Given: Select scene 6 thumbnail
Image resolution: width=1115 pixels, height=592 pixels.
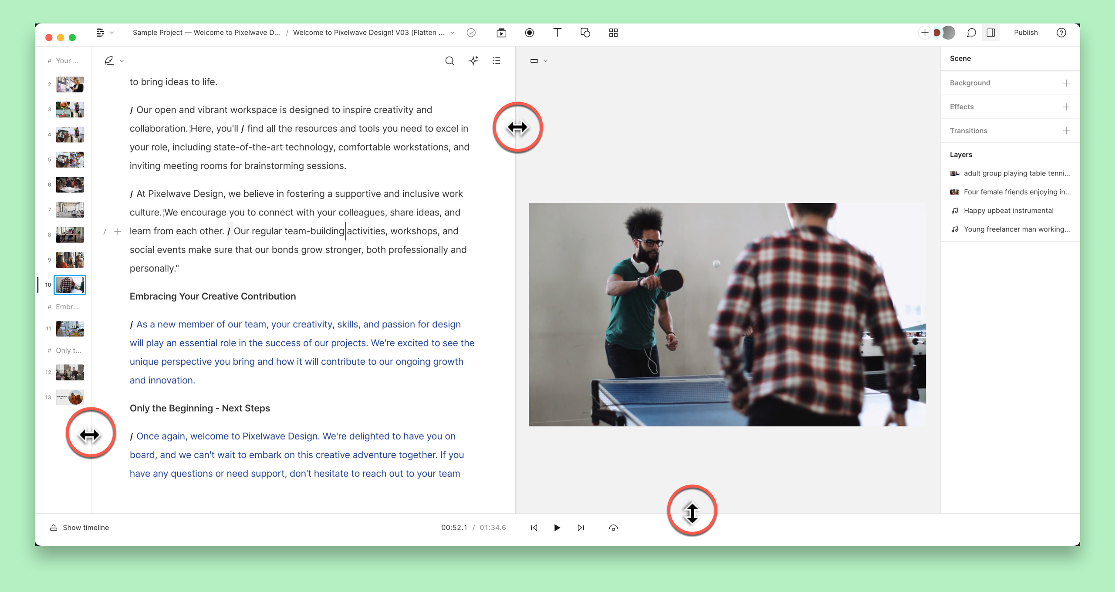Looking at the screenshot, I should coord(70,185).
